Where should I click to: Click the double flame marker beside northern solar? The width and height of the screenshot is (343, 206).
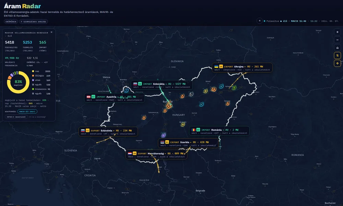(x=213, y=89)
